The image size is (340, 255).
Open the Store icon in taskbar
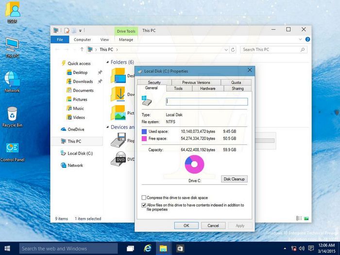(x=180, y=248)
